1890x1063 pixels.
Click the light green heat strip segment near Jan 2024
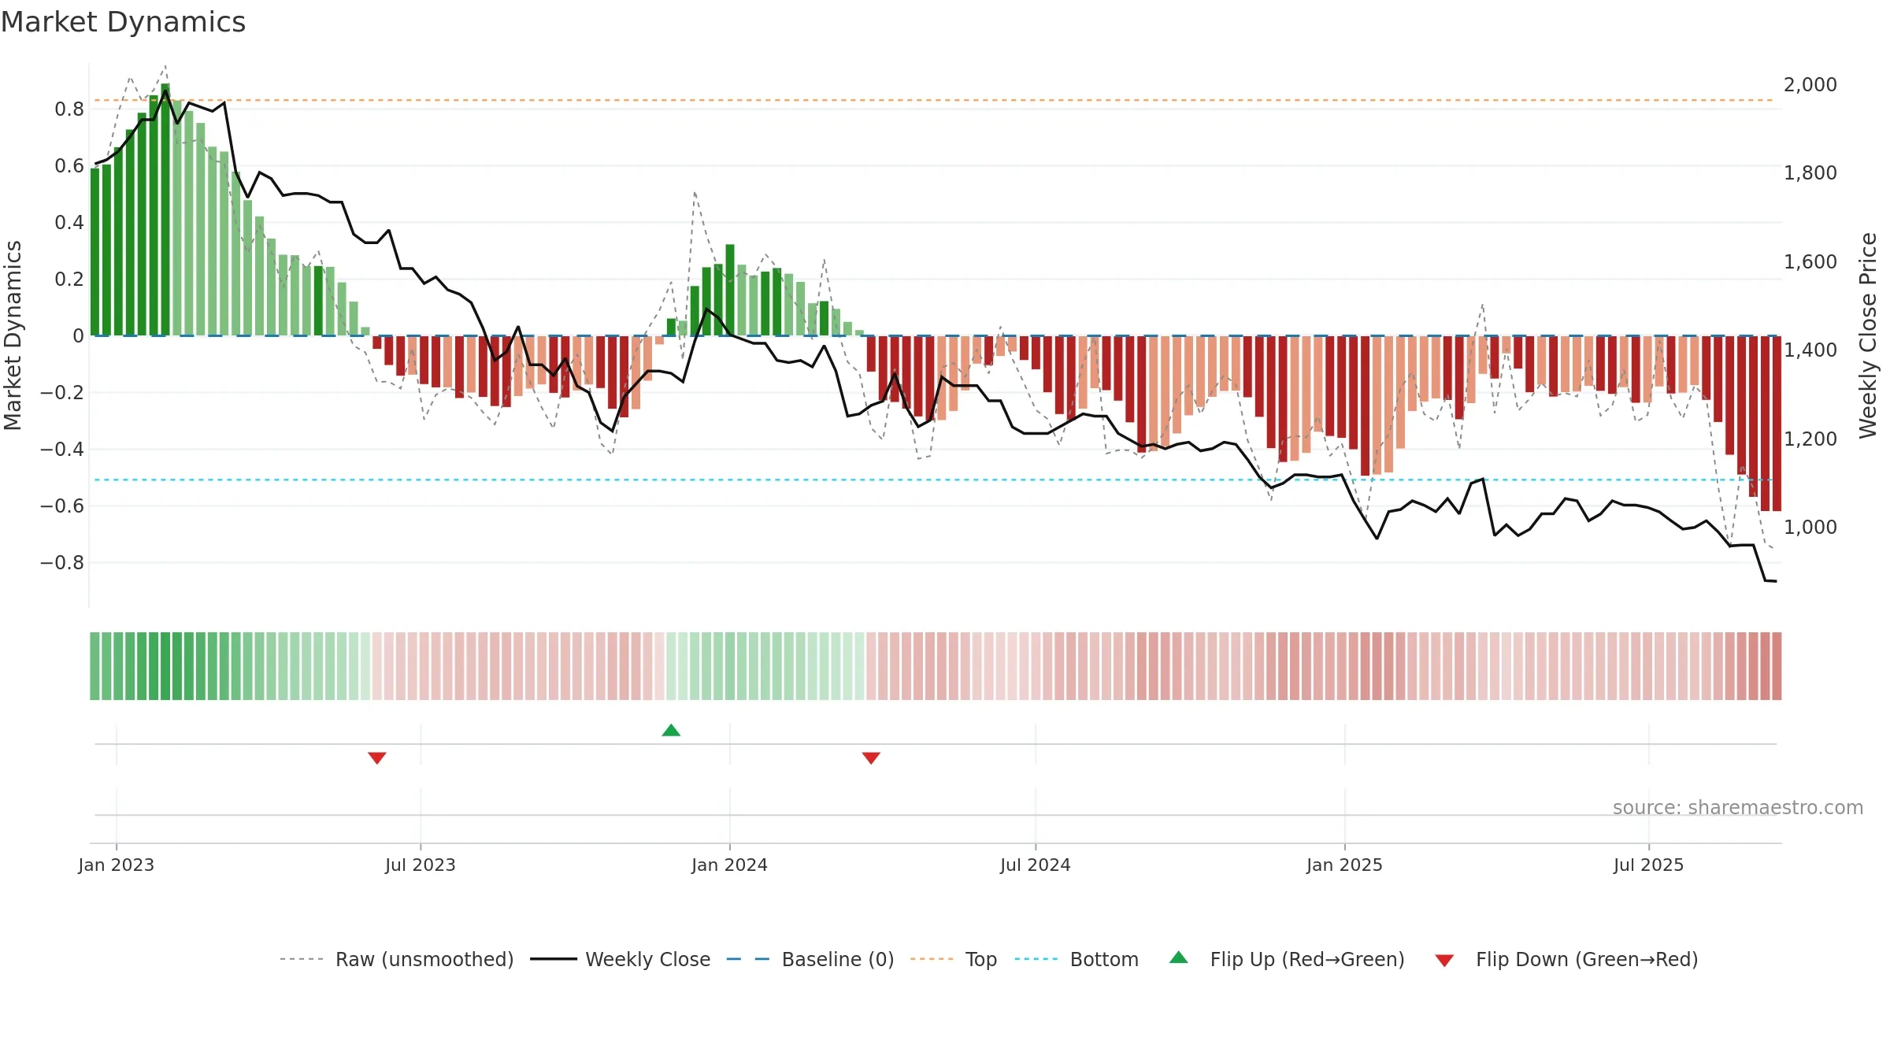[730, 666]
